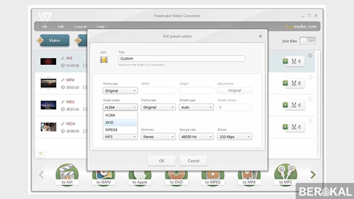Open the Edit menu
The image size is (354, 199).
pyautogui.click(x=60, y=26)
